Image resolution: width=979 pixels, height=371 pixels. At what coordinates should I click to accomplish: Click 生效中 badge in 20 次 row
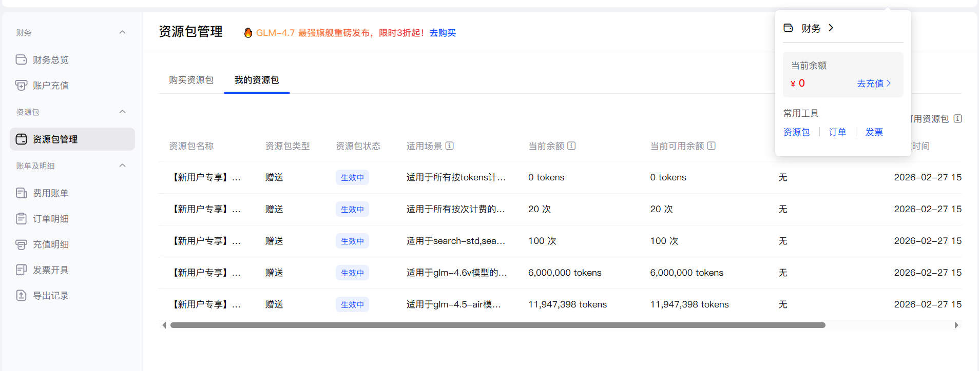(352, 209)
